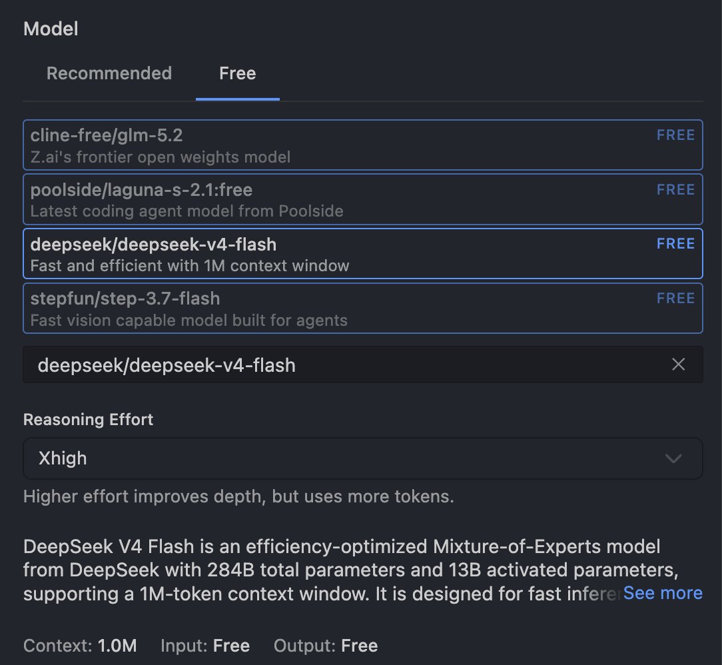
Task: Click the Input: Free pricing label
Action: pos(205,646)
